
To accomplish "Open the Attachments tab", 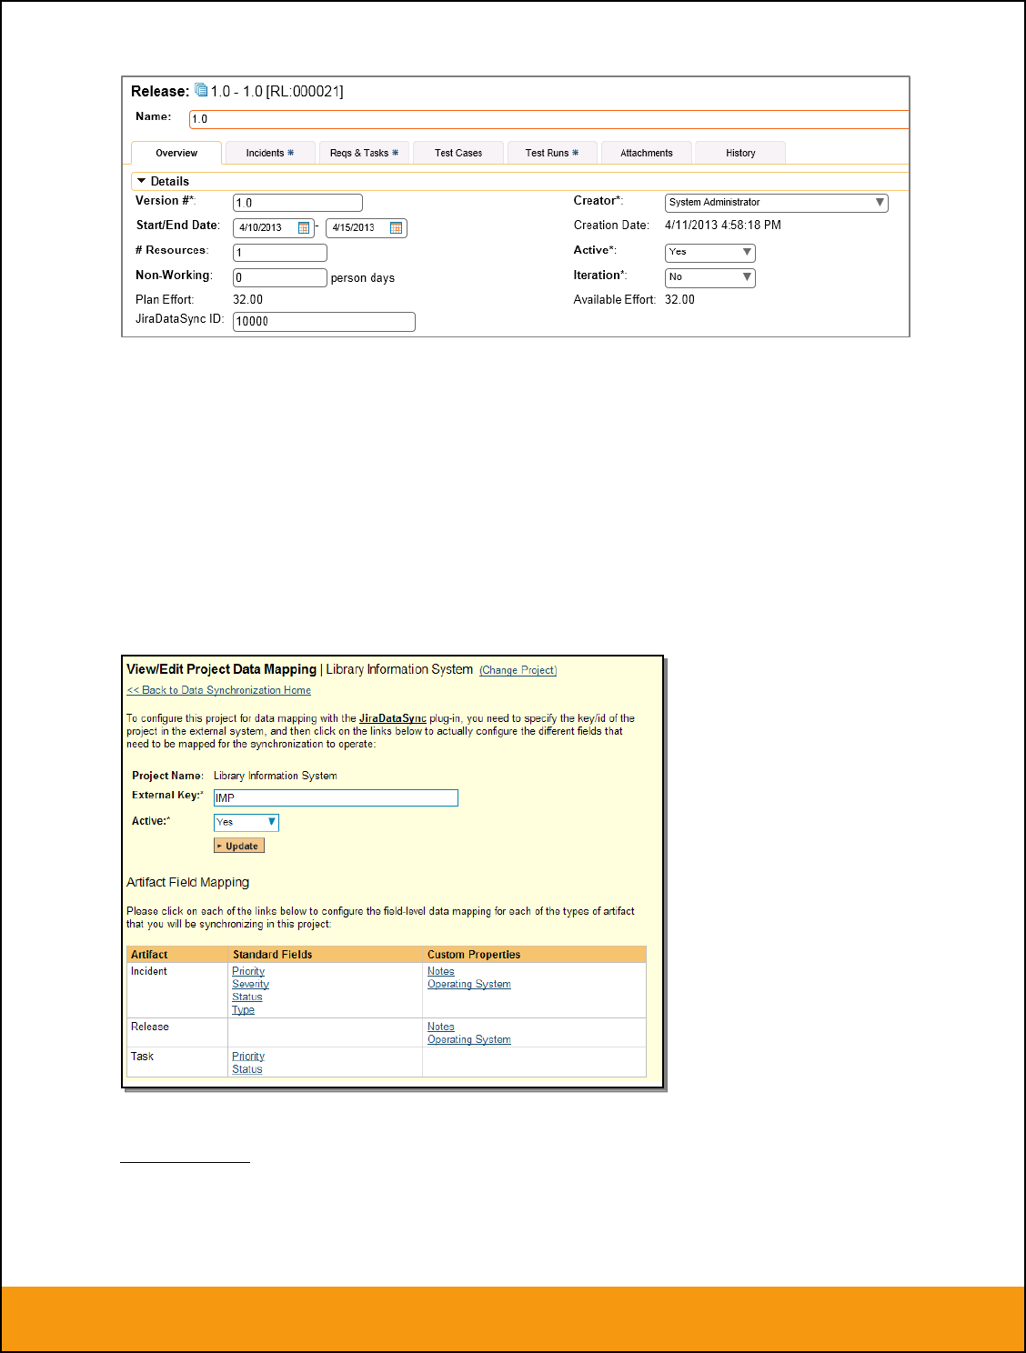I will (647, 153).
